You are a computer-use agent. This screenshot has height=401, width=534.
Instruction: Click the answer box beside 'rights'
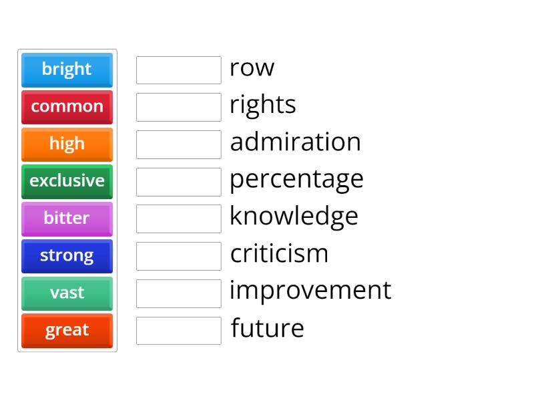pos(178,106)
